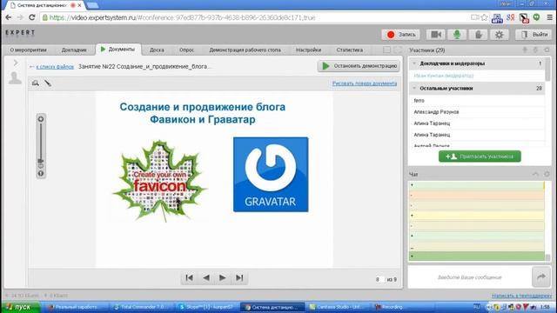Click the chat panel settings icon
This screenshot has width=557, height=313.
[547, 174]
